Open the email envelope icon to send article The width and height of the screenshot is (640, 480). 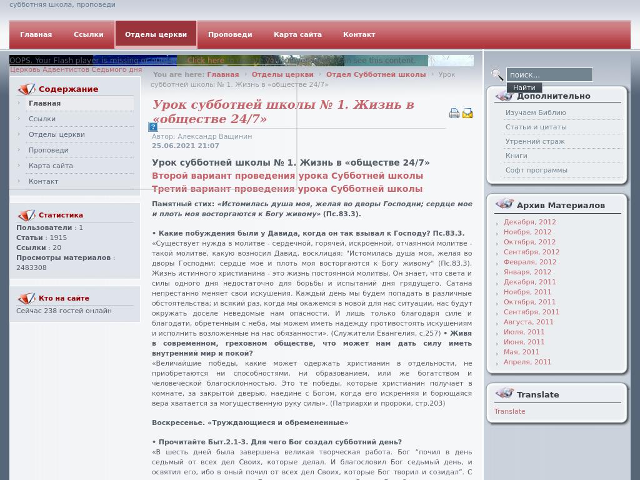467,113
